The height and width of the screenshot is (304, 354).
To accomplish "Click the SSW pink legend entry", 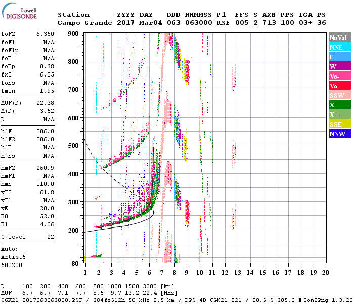I will [339, 95].
